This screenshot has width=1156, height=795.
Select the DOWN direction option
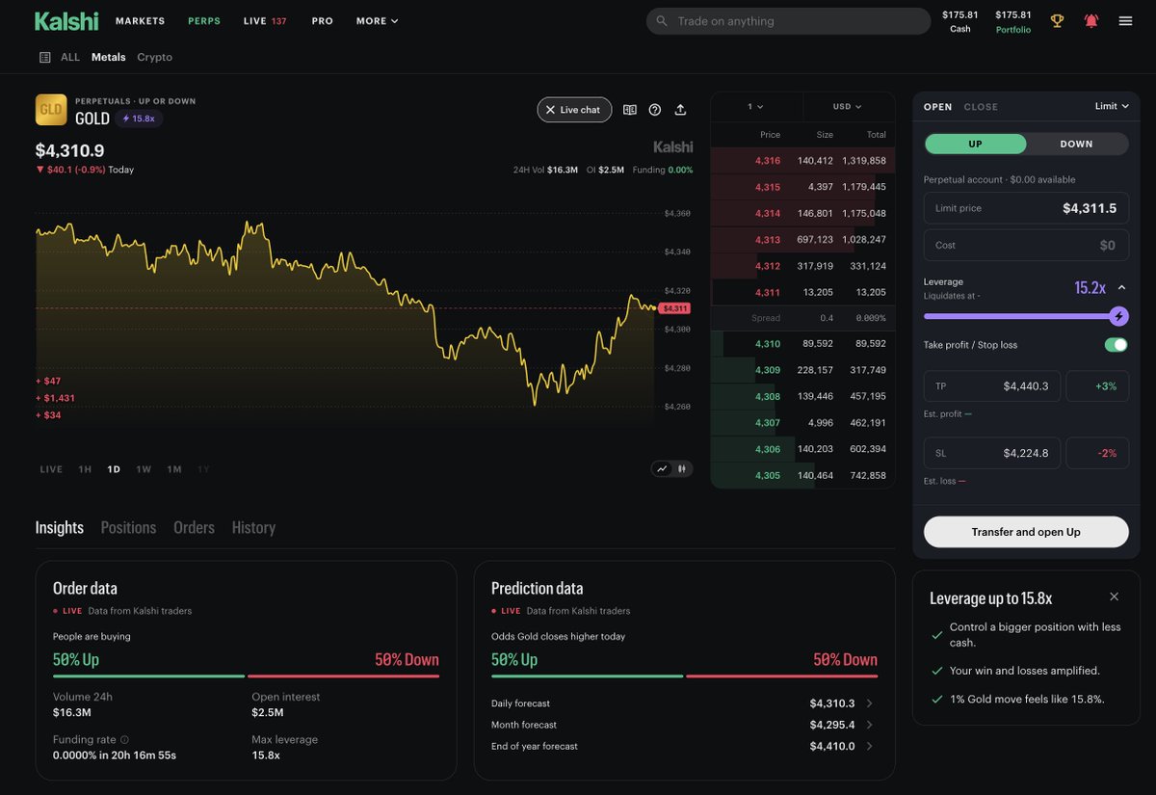[x=1076, y=144]
